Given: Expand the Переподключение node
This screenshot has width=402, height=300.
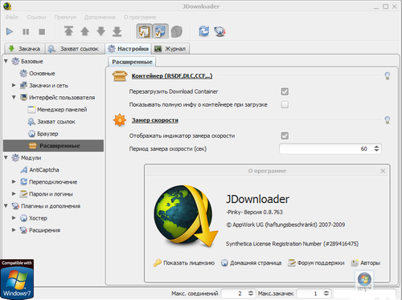Looking at the screenshot, I should (14, 182).
